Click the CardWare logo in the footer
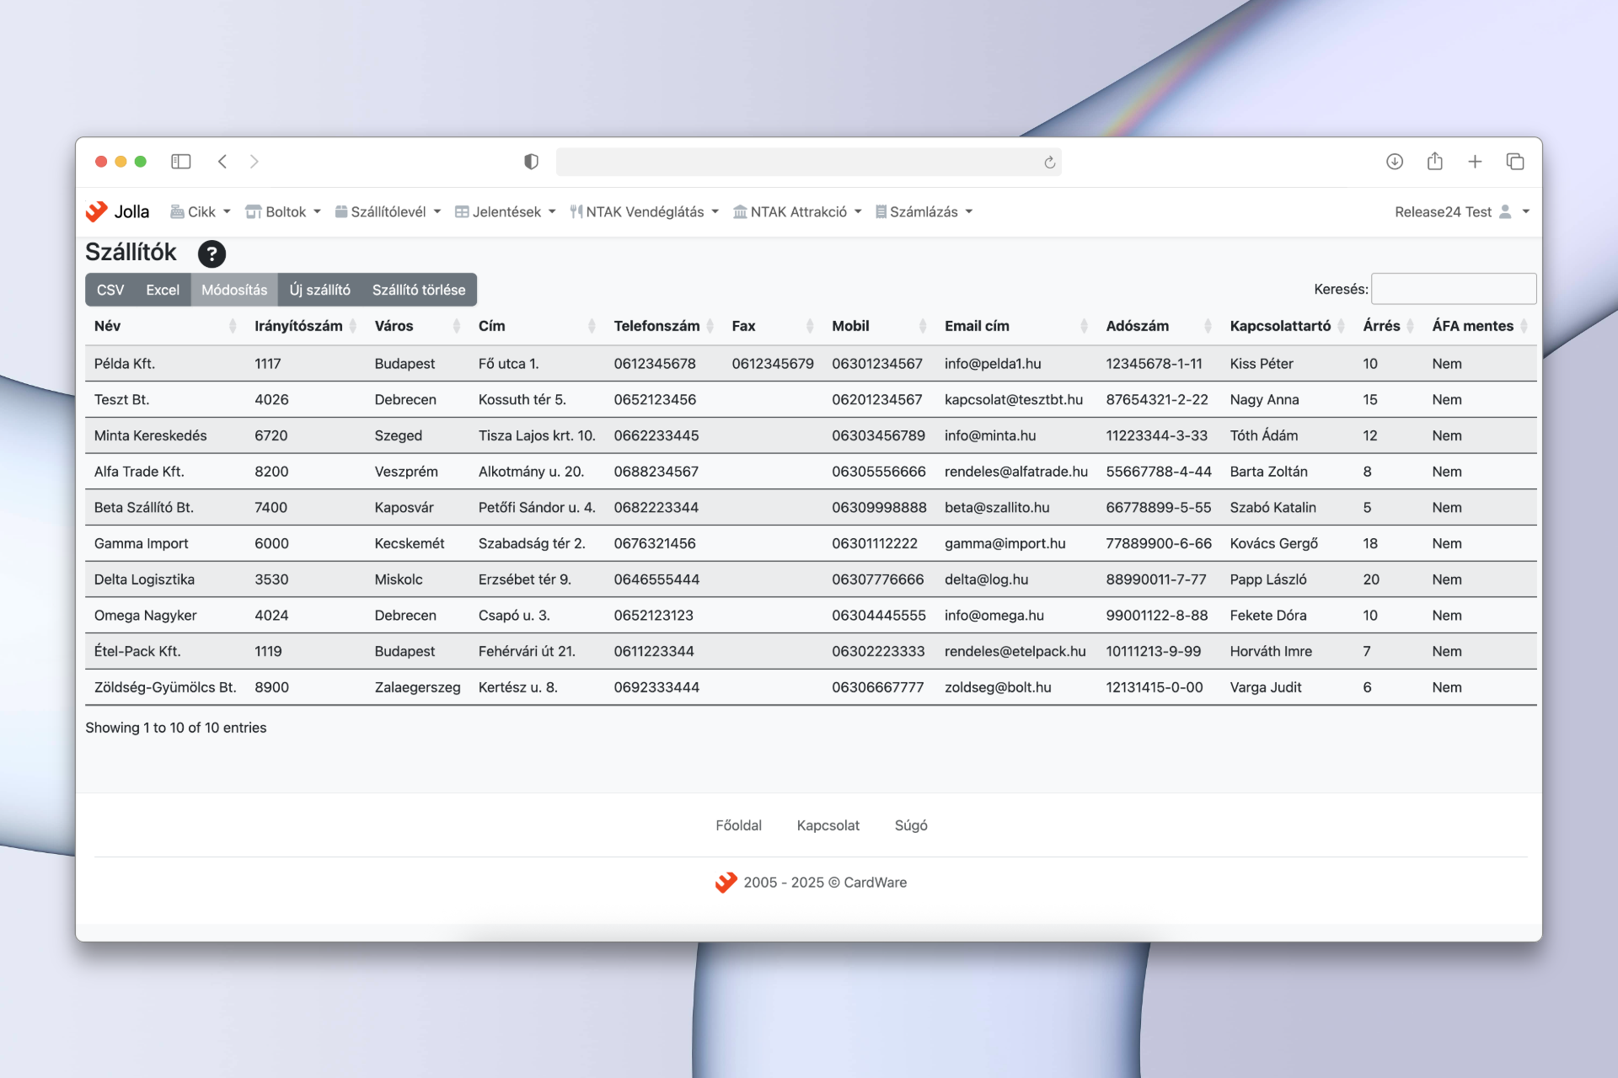The height and width of the screenshot is (1078, 1618). pos(726,883)
